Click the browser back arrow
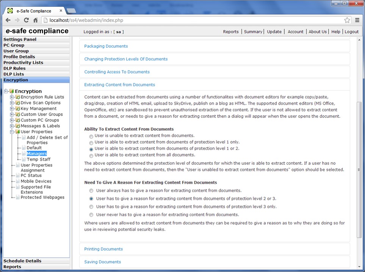Image resolution: width=365 pixels, height=272 pixels. (x=8, y=20)
